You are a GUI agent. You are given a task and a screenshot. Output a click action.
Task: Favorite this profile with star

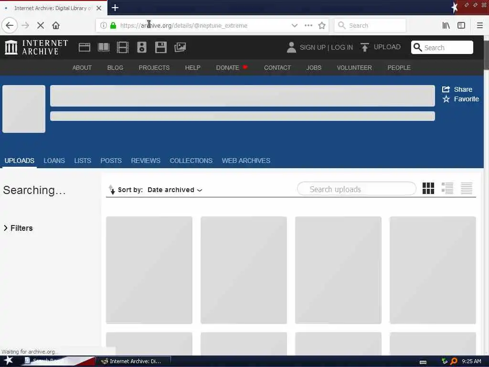click(x=460, y=99)
